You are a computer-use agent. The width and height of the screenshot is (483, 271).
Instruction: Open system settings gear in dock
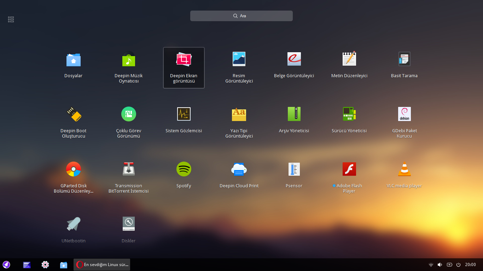pyautogui.click(x=45, y=265)
